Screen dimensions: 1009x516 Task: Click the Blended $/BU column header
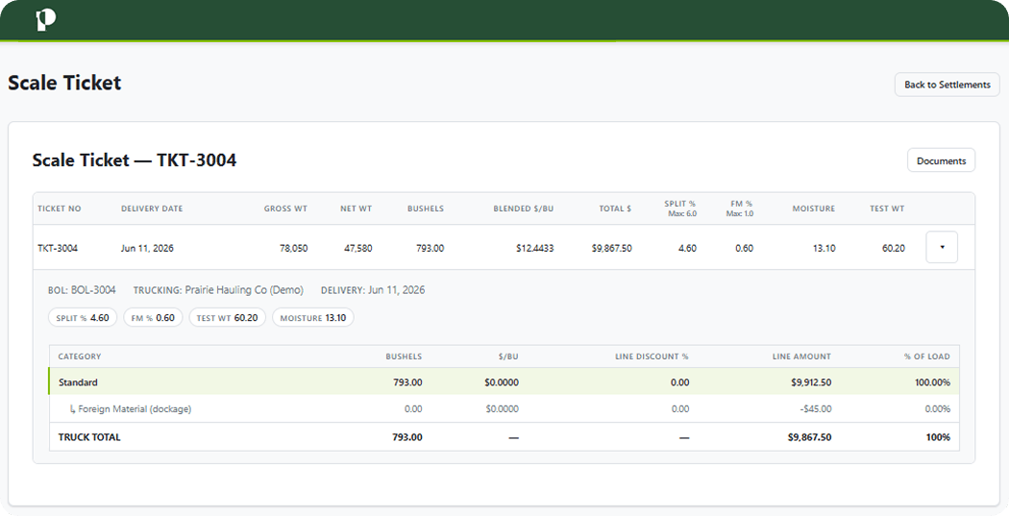click(523, 209)
